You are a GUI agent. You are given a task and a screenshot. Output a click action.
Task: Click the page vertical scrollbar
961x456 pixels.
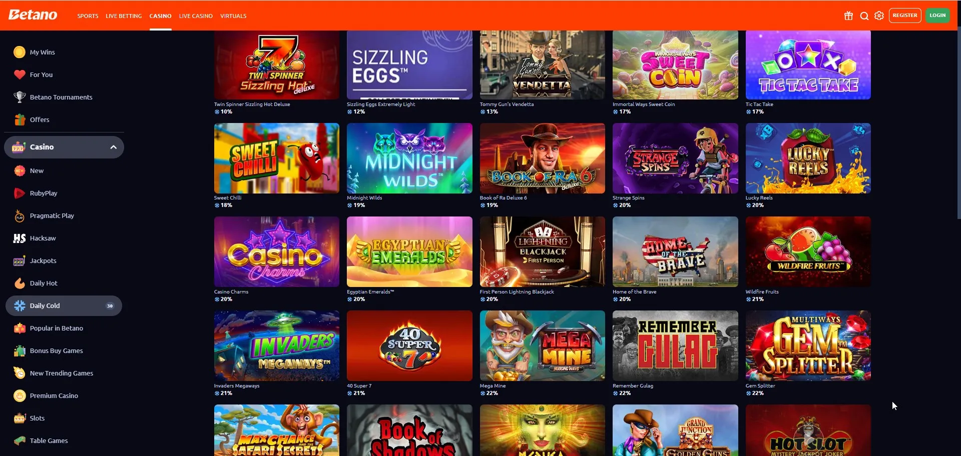[958, 125]
